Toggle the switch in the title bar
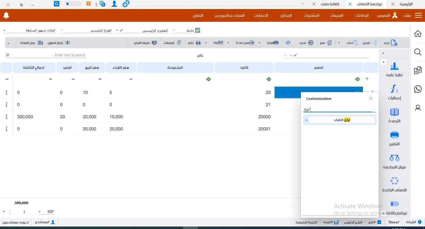This screenshot has width=425, height=229. [x=73, y=4]
